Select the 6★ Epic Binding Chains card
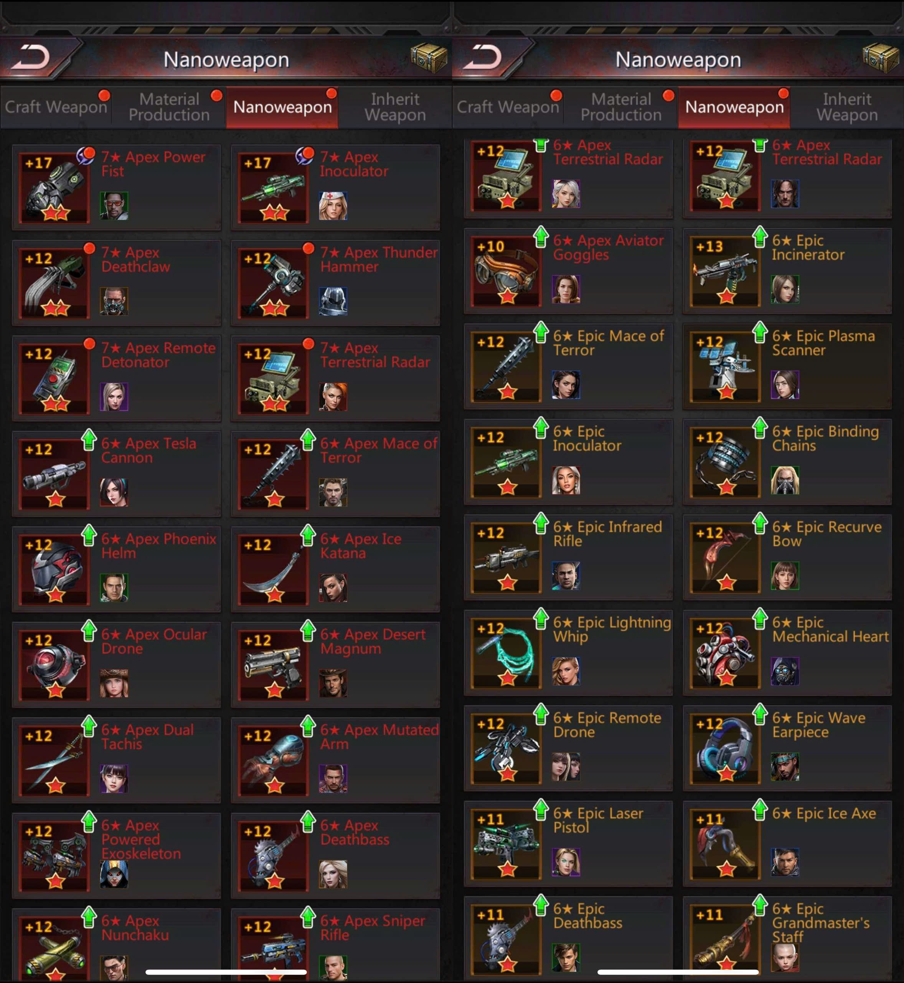 pos(787,462)
